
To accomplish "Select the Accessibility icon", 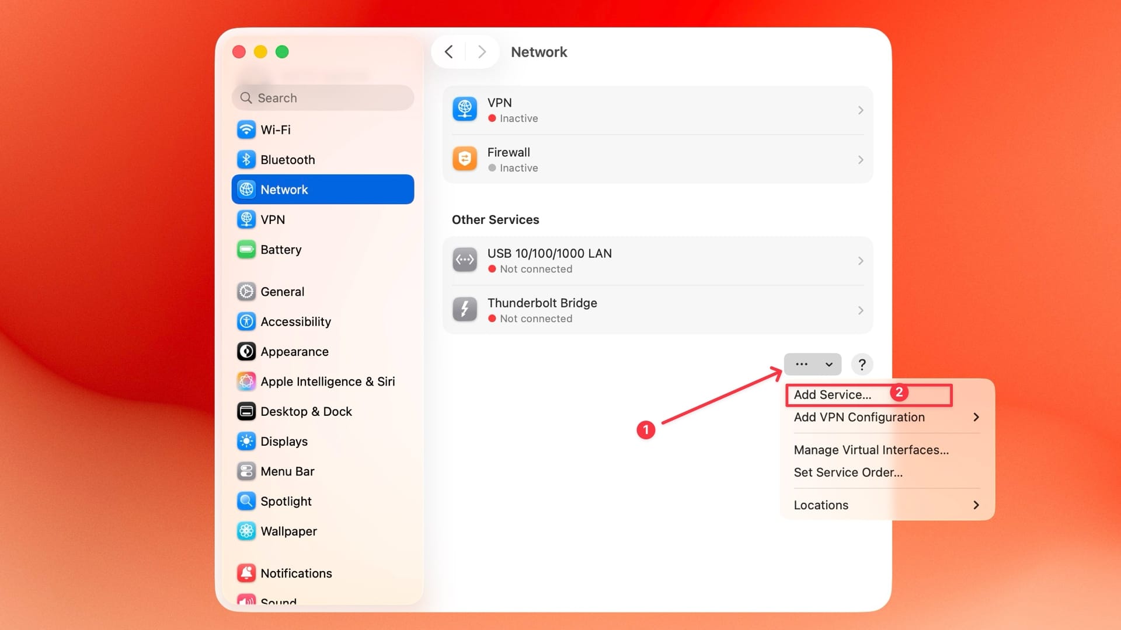I will [246, 321].
